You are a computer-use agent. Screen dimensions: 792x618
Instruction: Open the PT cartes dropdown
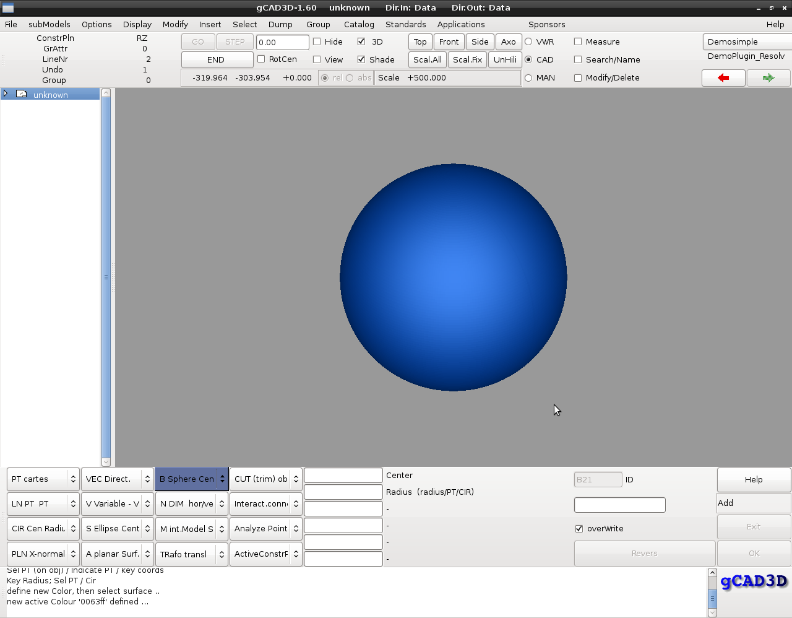click(43, 479)
